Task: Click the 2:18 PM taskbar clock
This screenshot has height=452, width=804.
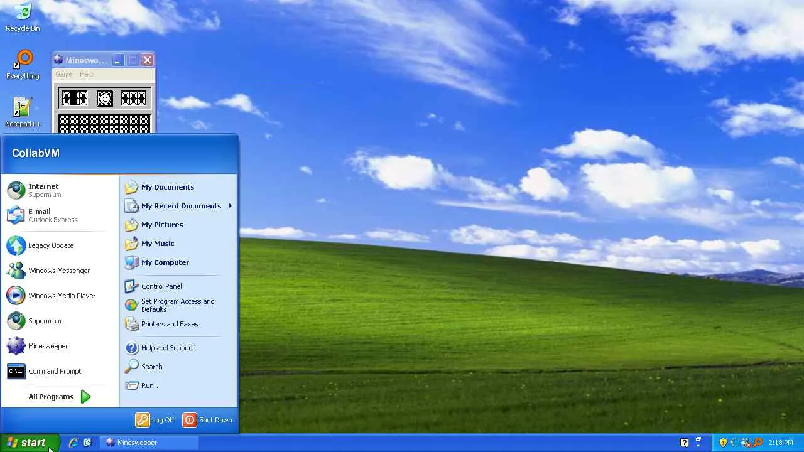Action: tap(781, 443)
